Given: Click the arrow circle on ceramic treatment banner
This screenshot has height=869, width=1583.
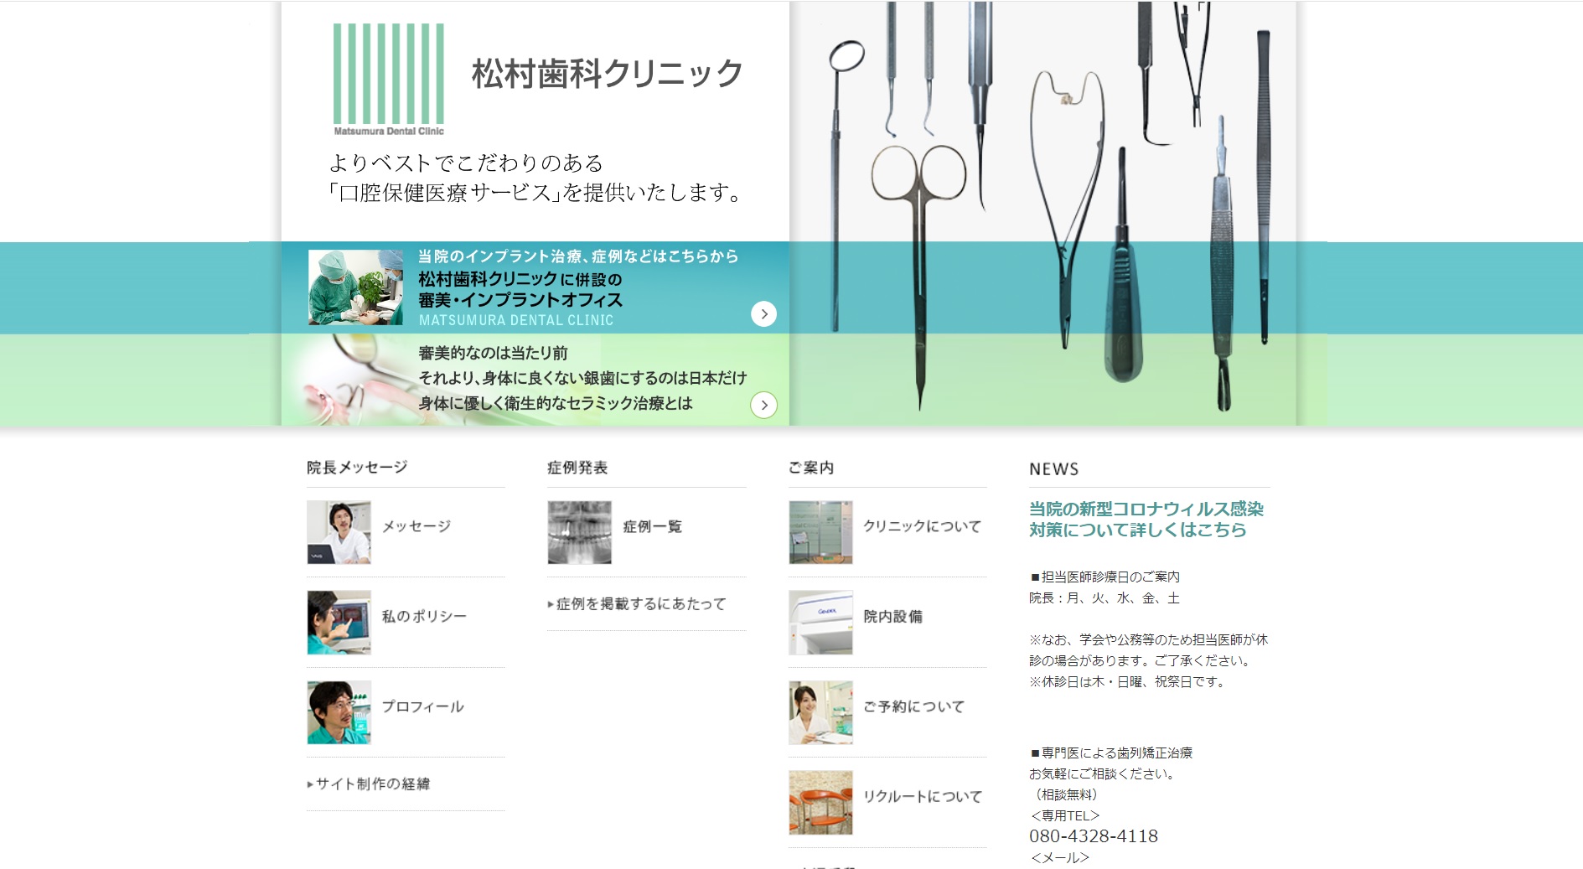Looking at the screenshot, I should click(763, 405).
